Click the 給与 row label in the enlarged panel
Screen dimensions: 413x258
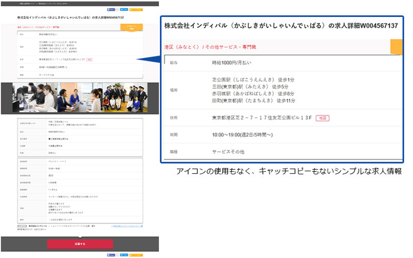(174, 62)
